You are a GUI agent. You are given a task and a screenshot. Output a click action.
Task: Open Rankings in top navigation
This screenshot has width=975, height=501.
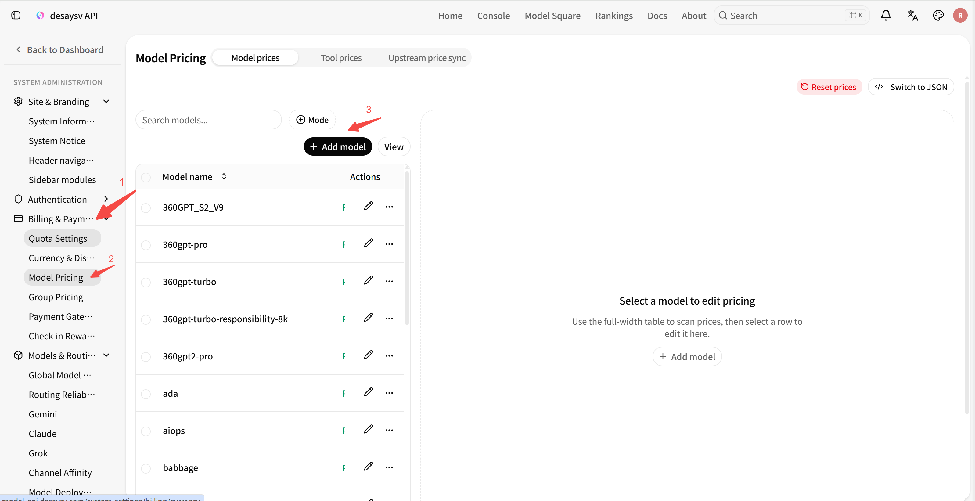(x=614, y=16)
